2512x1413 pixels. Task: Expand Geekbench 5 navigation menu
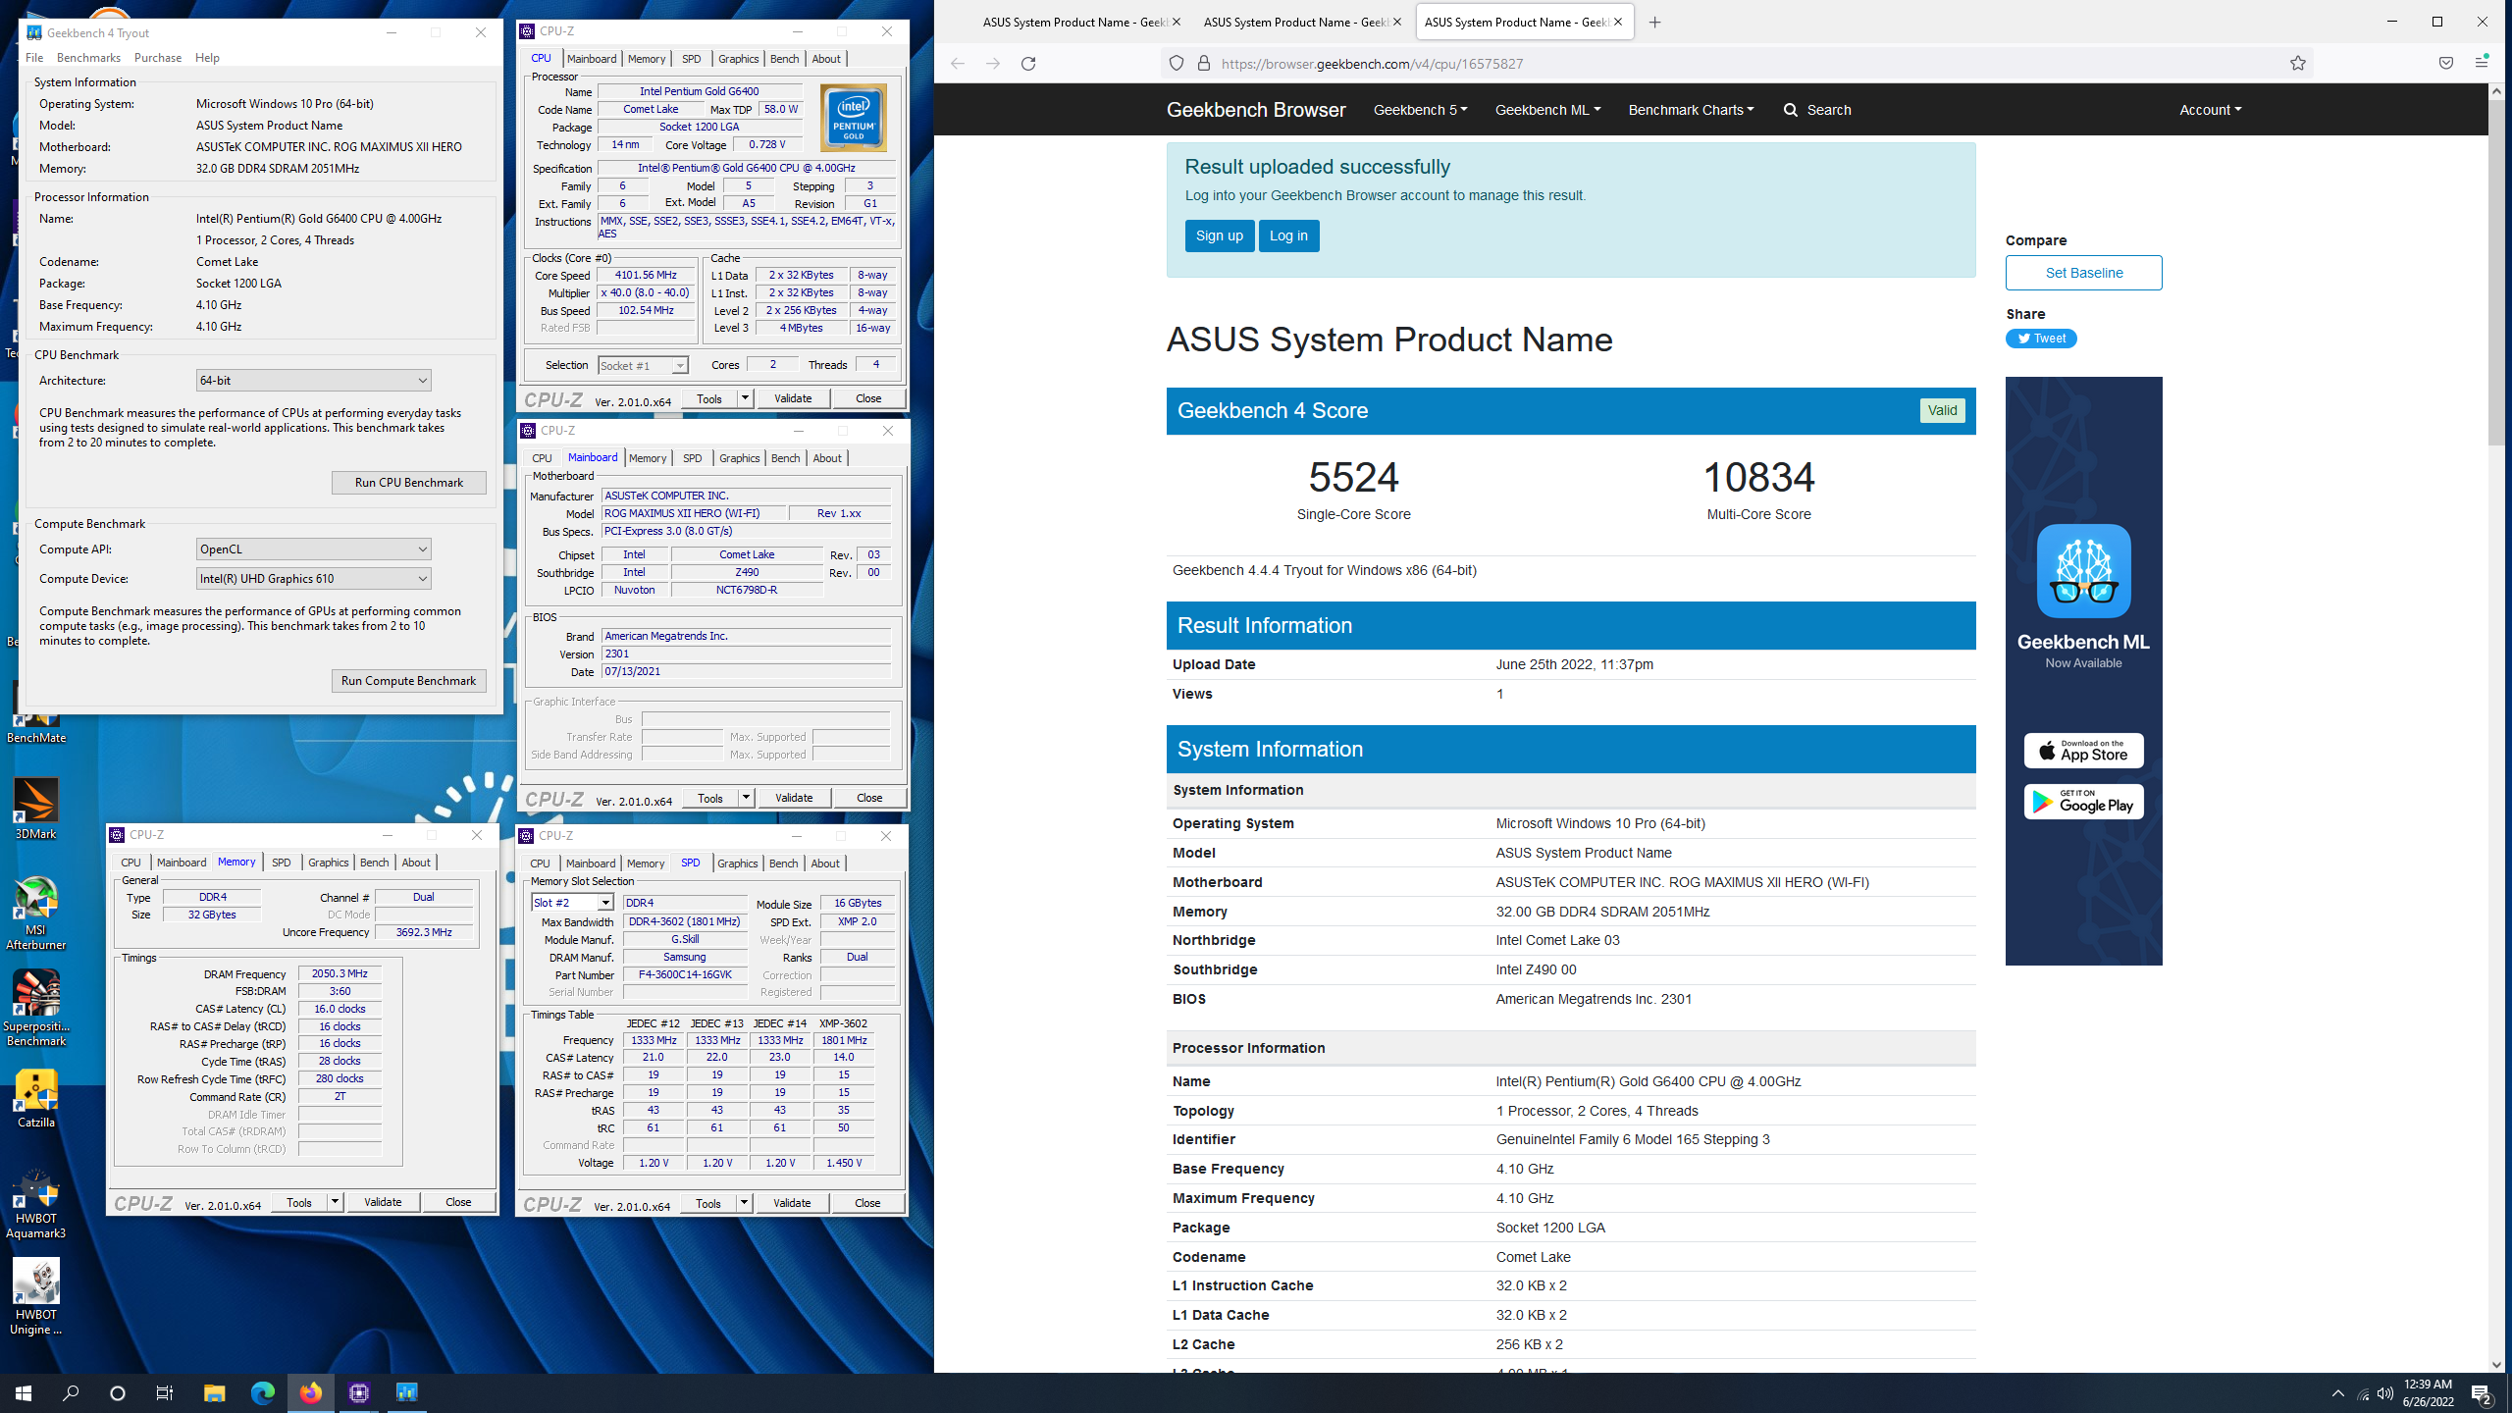click(x=1420, y=110)
